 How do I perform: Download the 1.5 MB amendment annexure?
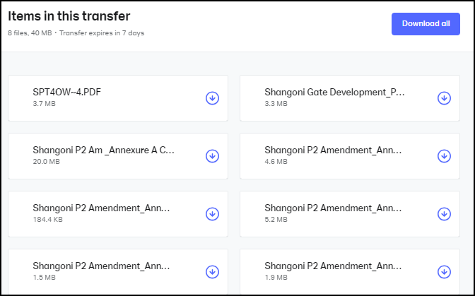pos(212,271)
